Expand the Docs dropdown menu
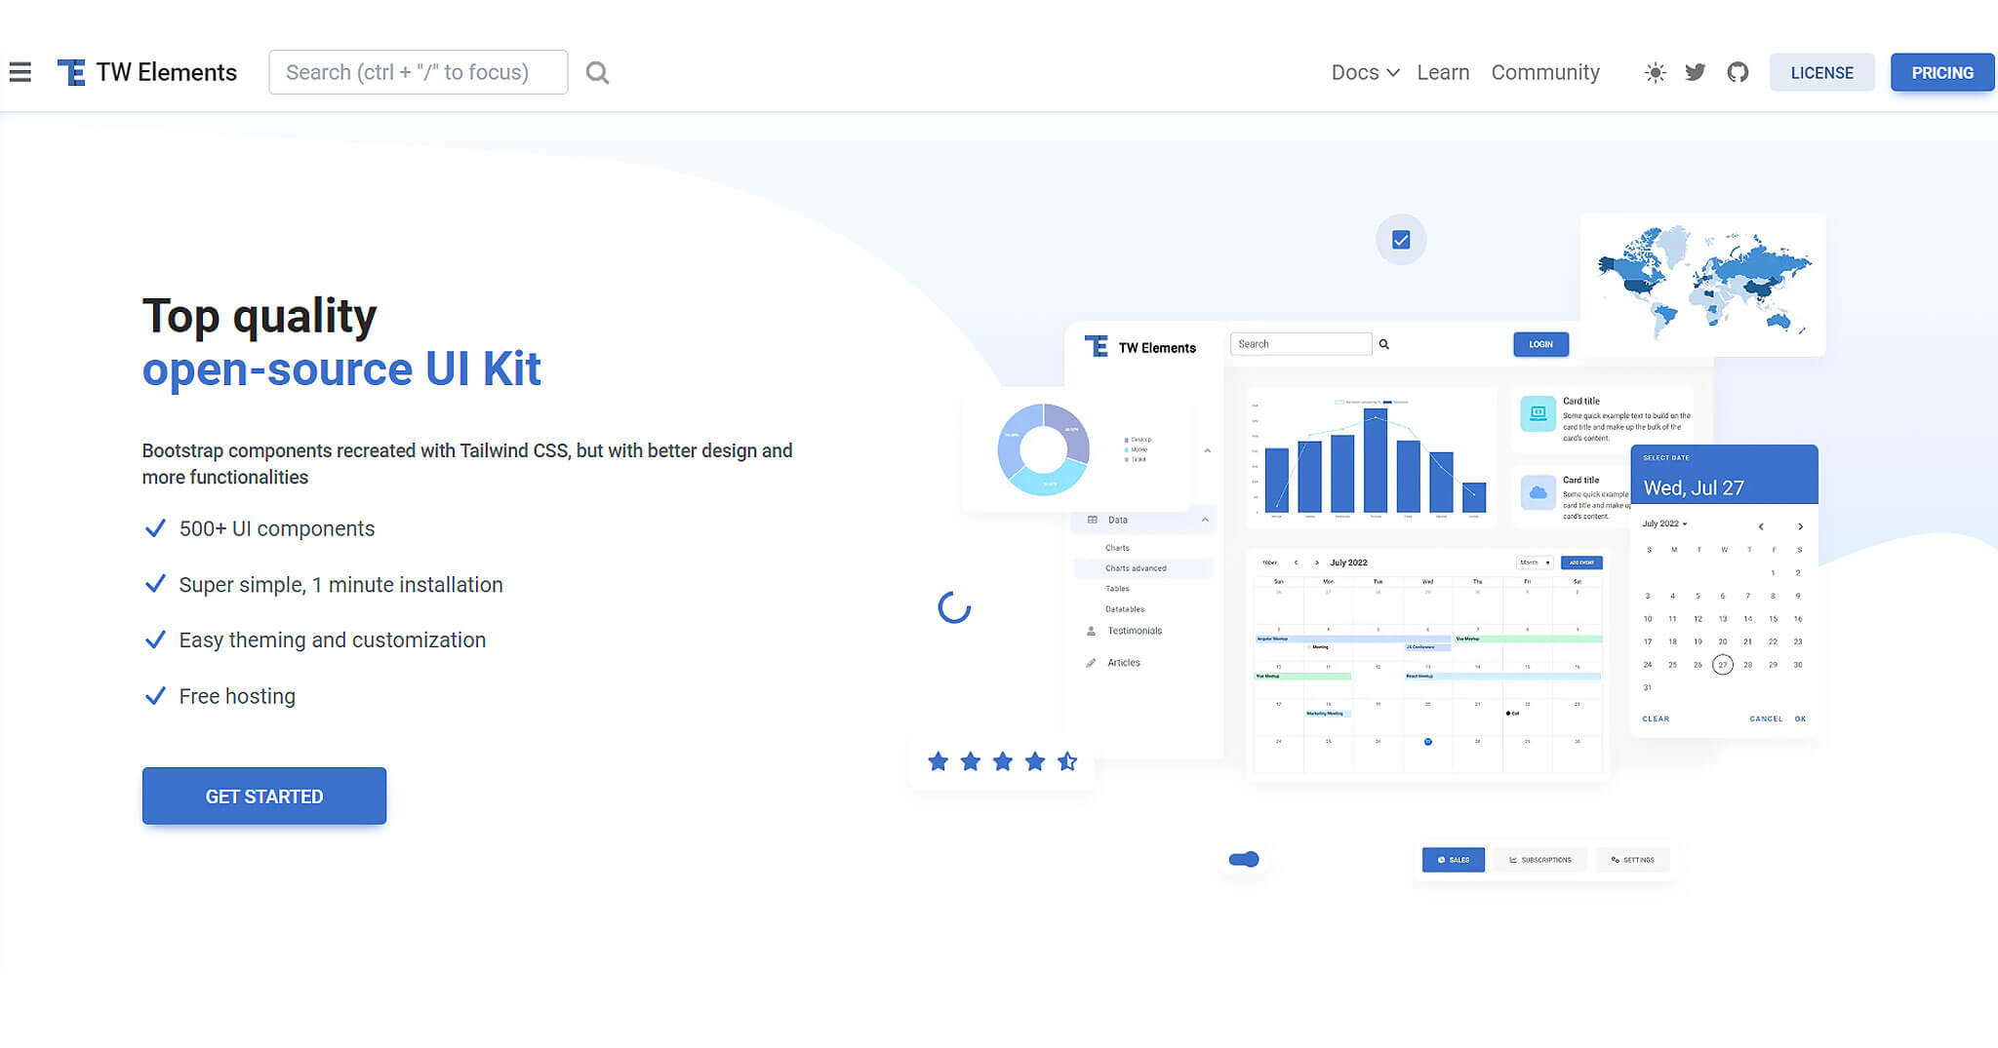This screenshot has width=1998, height=1048. pyautogui.click(x=1365, y=72)
